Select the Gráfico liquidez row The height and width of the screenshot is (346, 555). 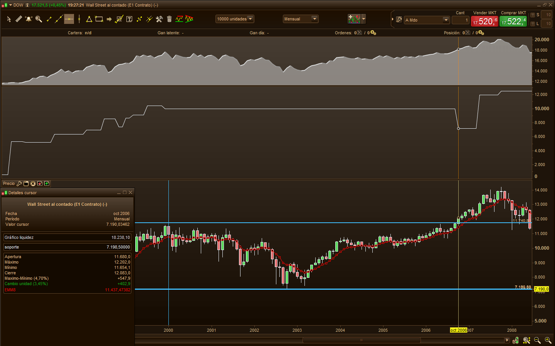pyautogui.click(x=67, y=237)
